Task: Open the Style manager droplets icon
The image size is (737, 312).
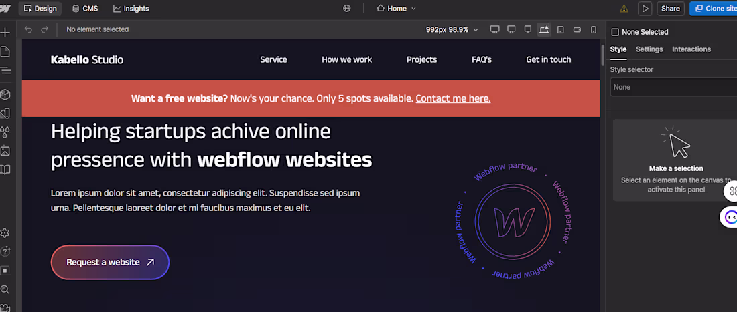Action: (5, 132)
